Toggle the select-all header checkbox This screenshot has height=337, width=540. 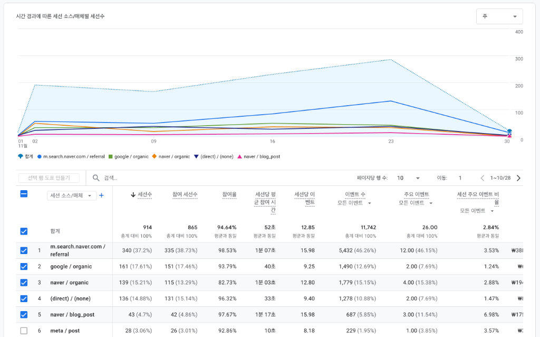pyautogui.click(x=24, y=194)
